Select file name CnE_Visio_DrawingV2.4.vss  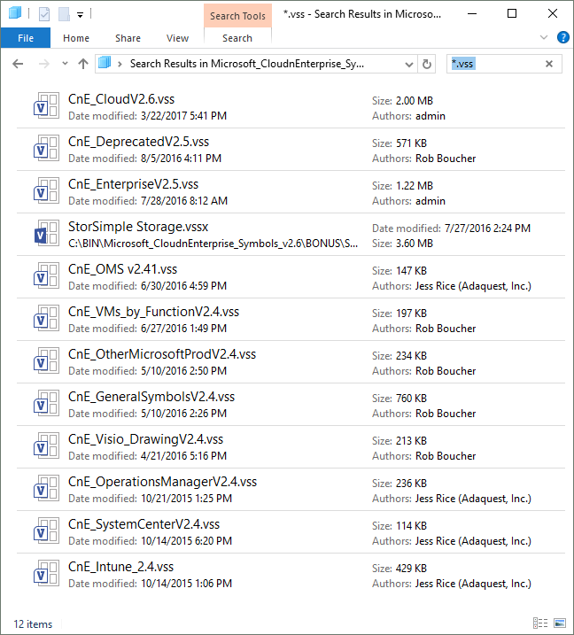point(146,439)
